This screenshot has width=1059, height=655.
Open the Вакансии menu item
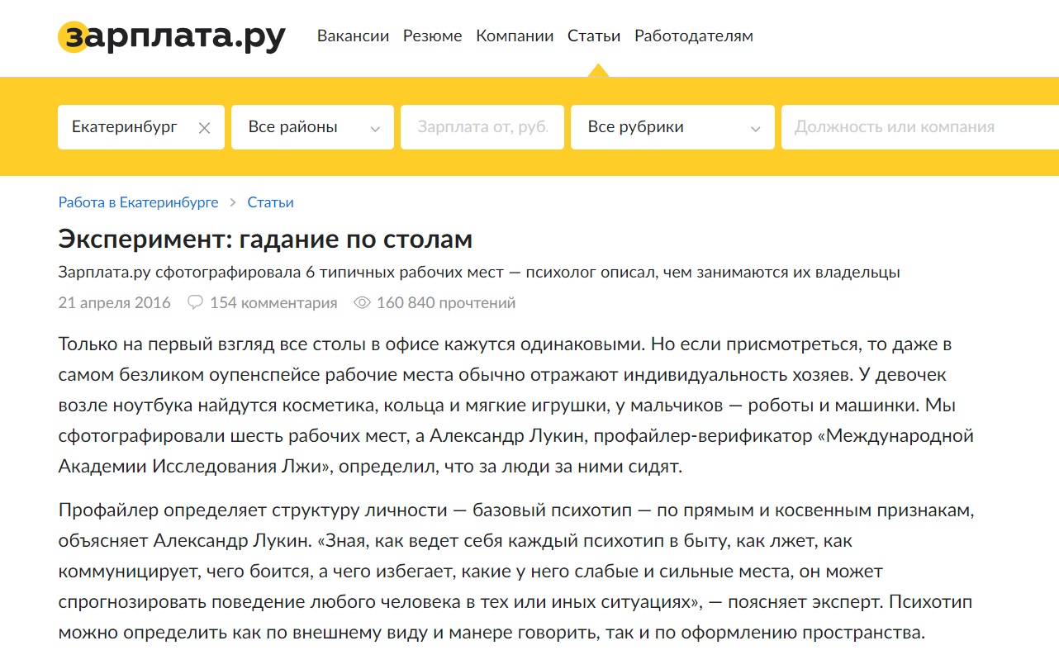(x=353, y=36)
